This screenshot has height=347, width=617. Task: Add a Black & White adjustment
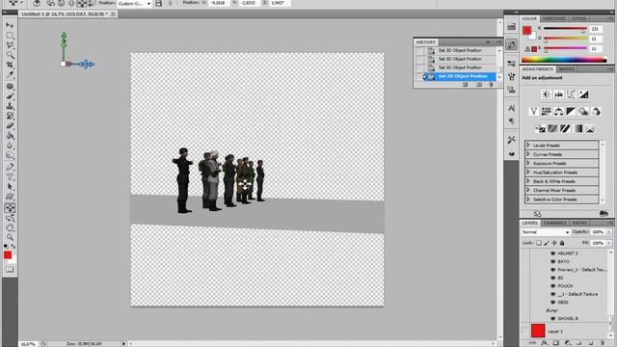571,112
